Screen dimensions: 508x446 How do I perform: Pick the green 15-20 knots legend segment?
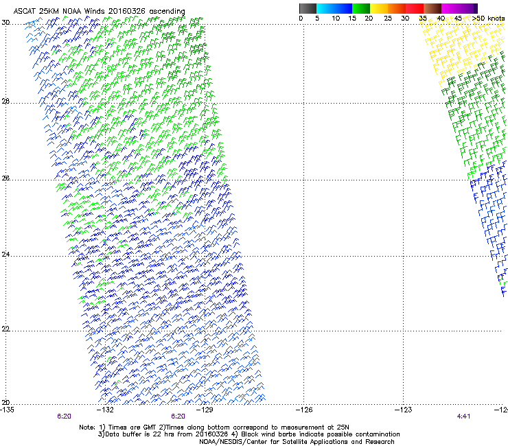pos(361,8)
